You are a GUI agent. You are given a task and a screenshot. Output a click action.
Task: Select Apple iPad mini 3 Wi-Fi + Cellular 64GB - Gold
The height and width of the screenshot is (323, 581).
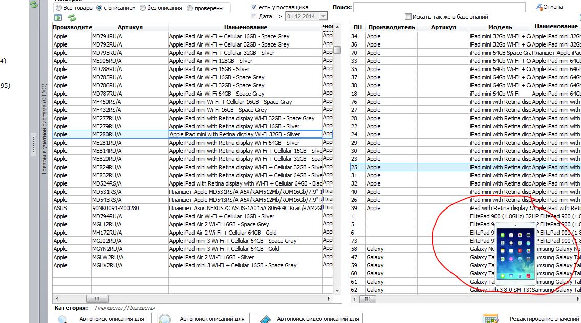(x=245, y=249)
